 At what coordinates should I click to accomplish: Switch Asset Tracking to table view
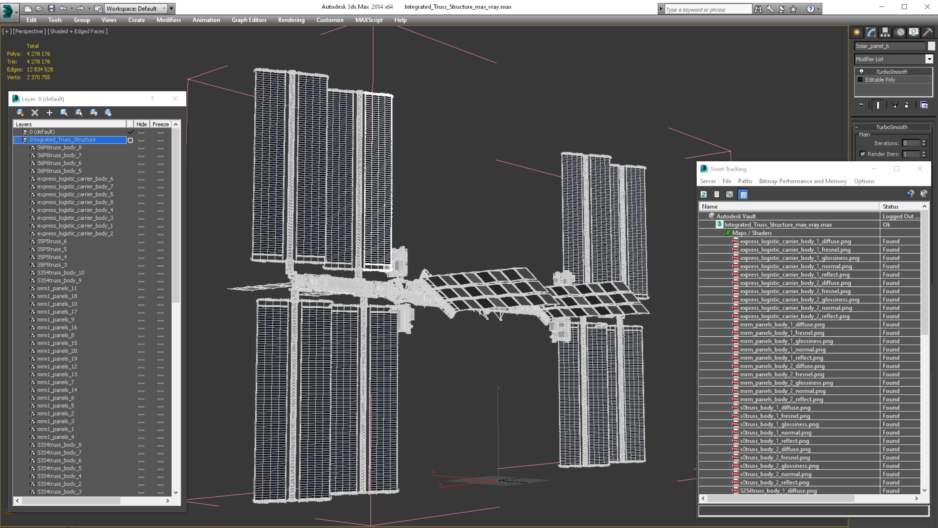click(x=743, y=195)
